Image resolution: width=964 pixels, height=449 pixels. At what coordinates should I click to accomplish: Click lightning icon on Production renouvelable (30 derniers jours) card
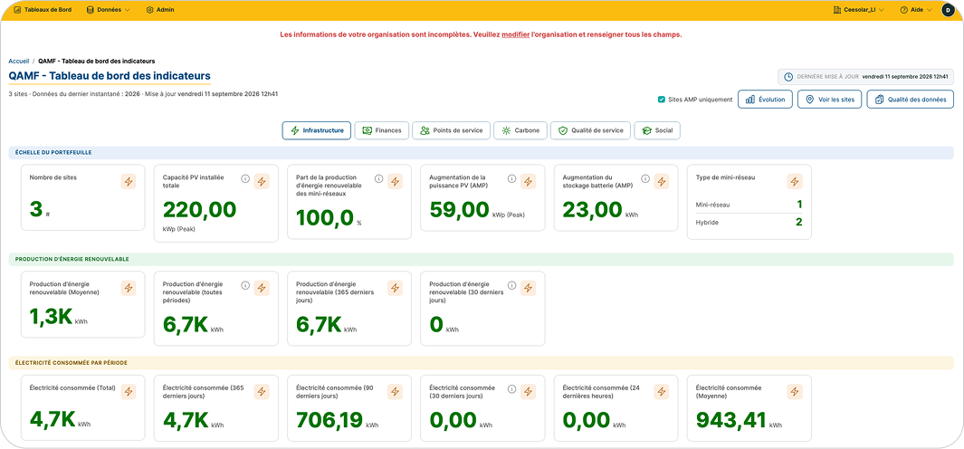528,288
